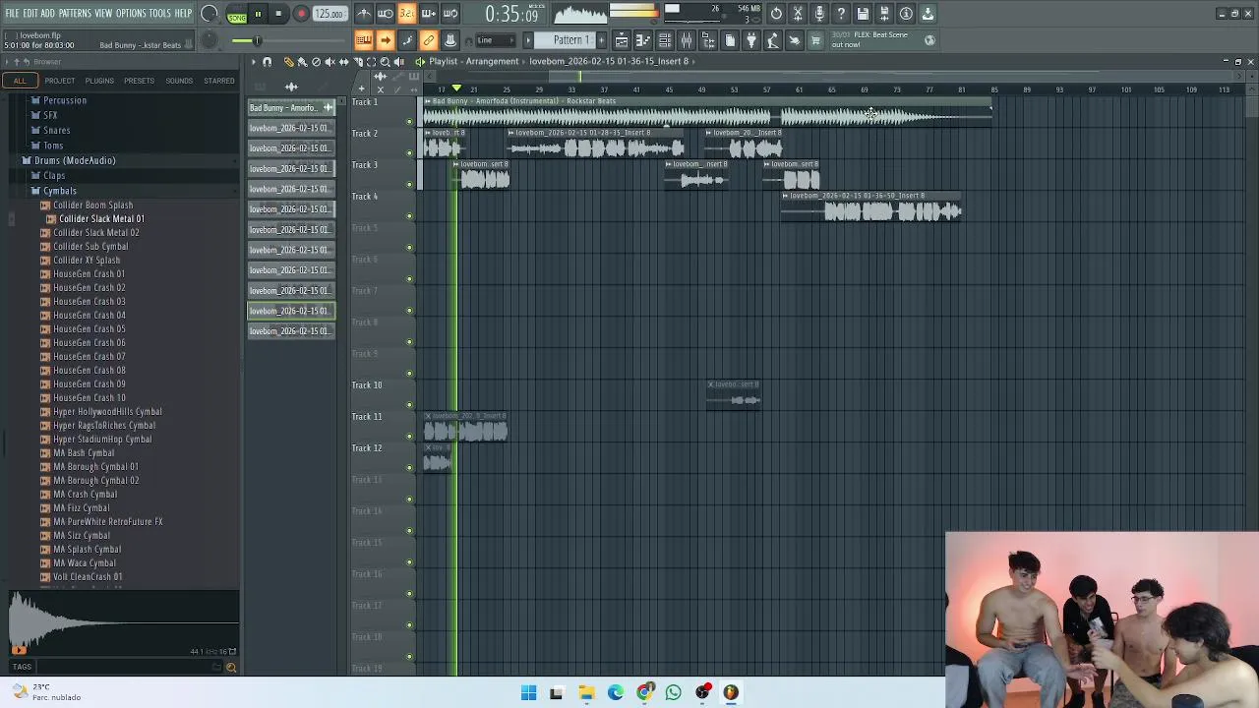The image size is (1259, 708).
Task: Open the PATTERNS menu
Action: [x=75, y=13]
